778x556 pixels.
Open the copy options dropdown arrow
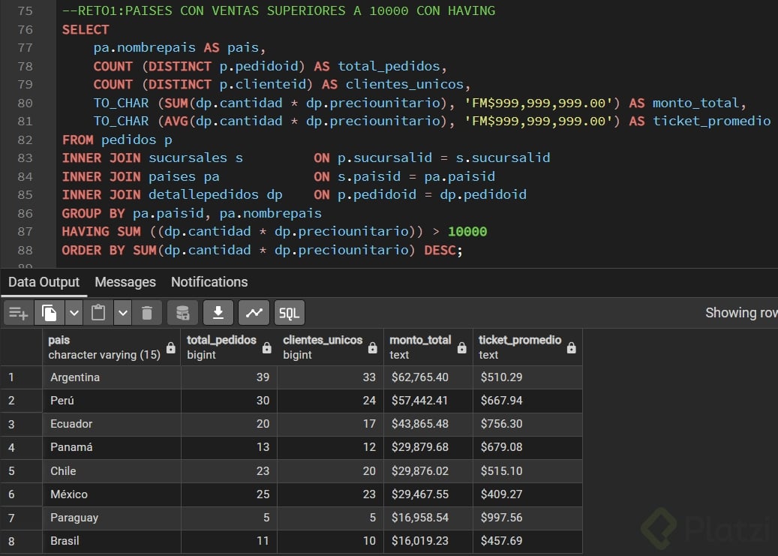[x=74, y=313]
